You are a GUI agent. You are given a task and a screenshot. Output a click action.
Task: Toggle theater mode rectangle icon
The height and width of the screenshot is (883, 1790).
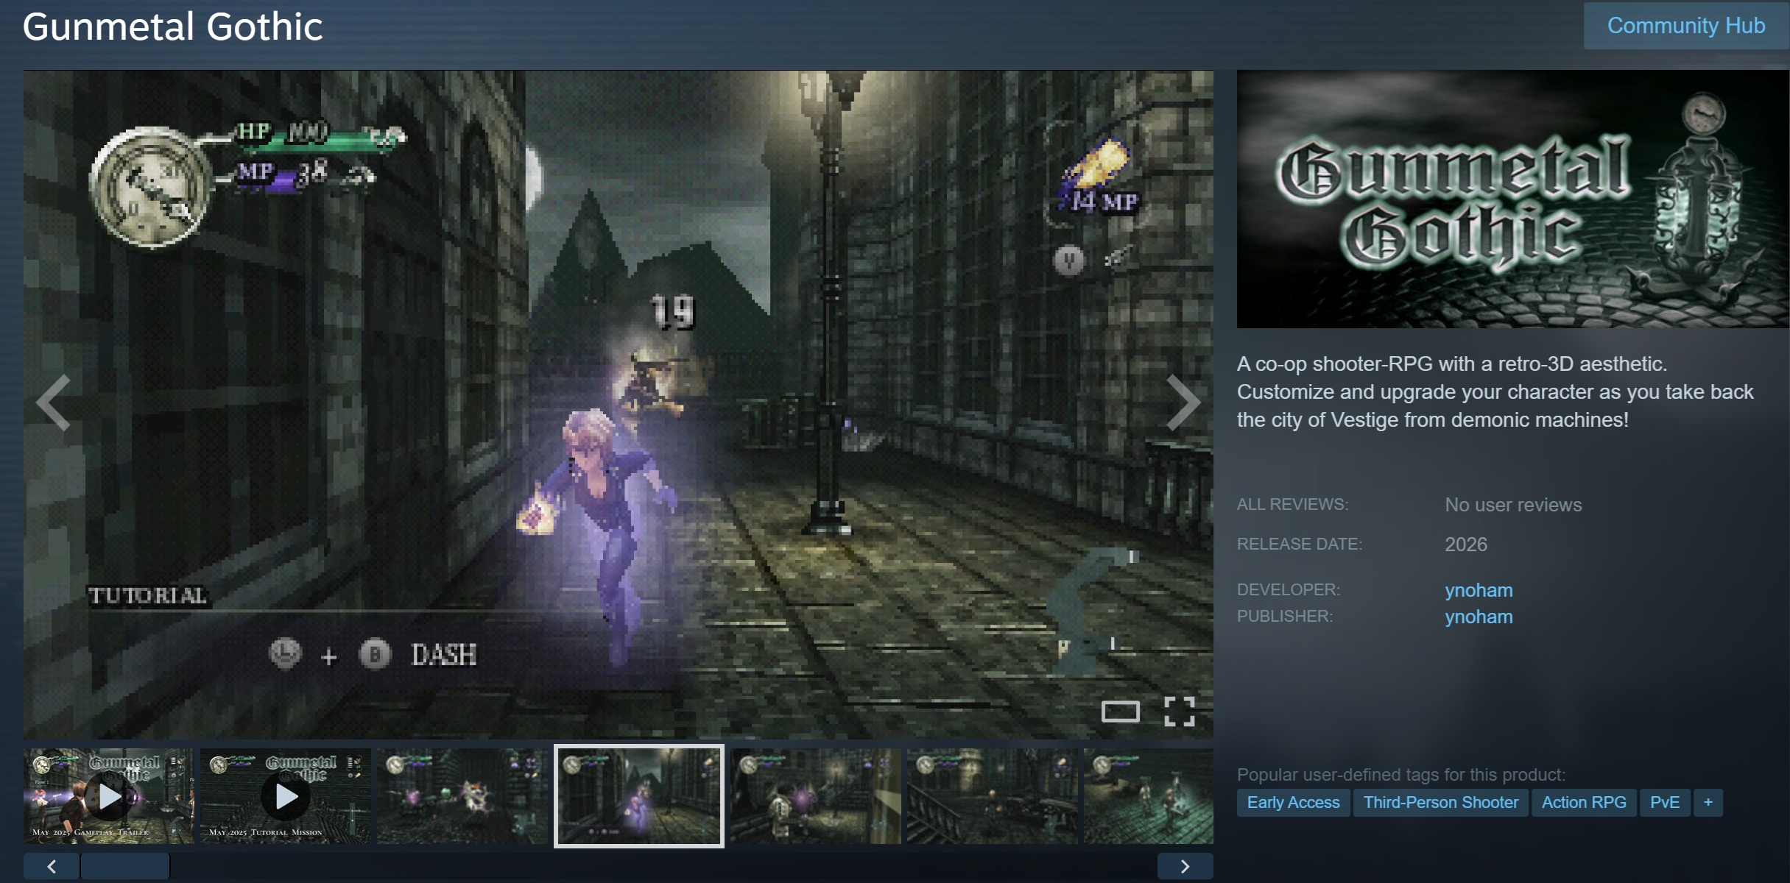[x=1120, y=711]
